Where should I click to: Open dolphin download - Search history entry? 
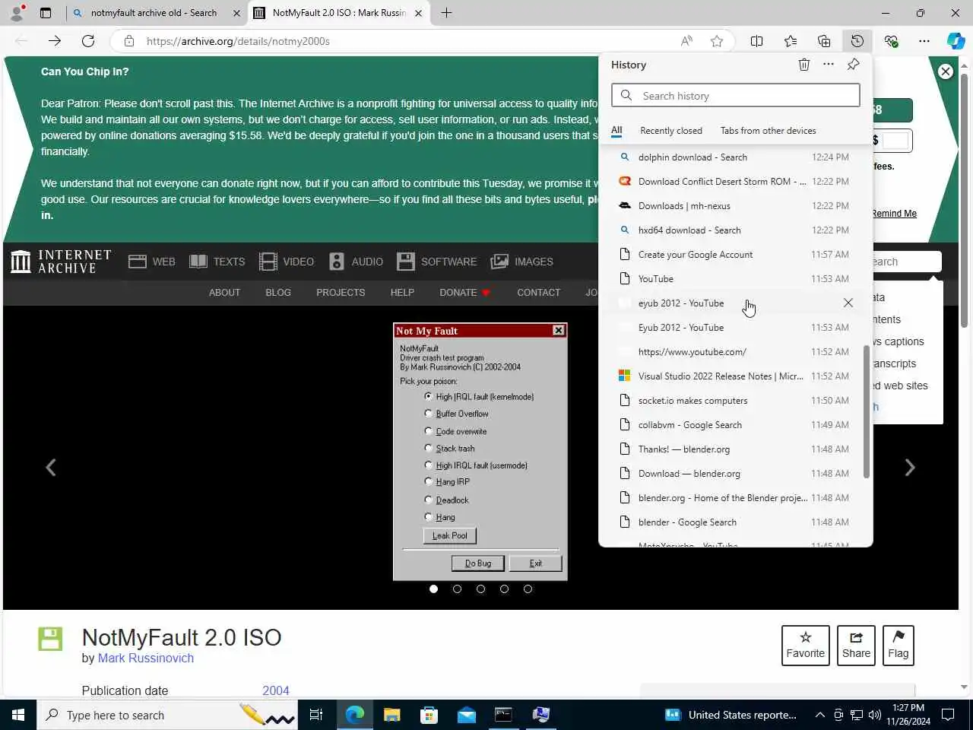click(735, 157)
